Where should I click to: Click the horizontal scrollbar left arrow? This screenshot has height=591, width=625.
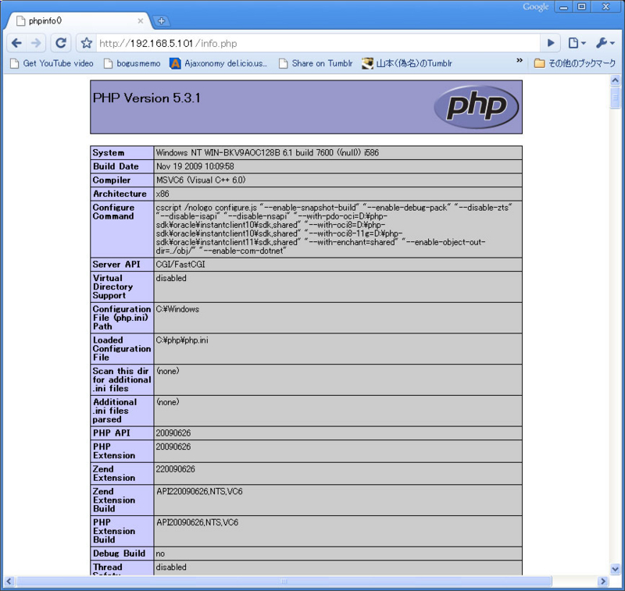click(x=9, y=581)
